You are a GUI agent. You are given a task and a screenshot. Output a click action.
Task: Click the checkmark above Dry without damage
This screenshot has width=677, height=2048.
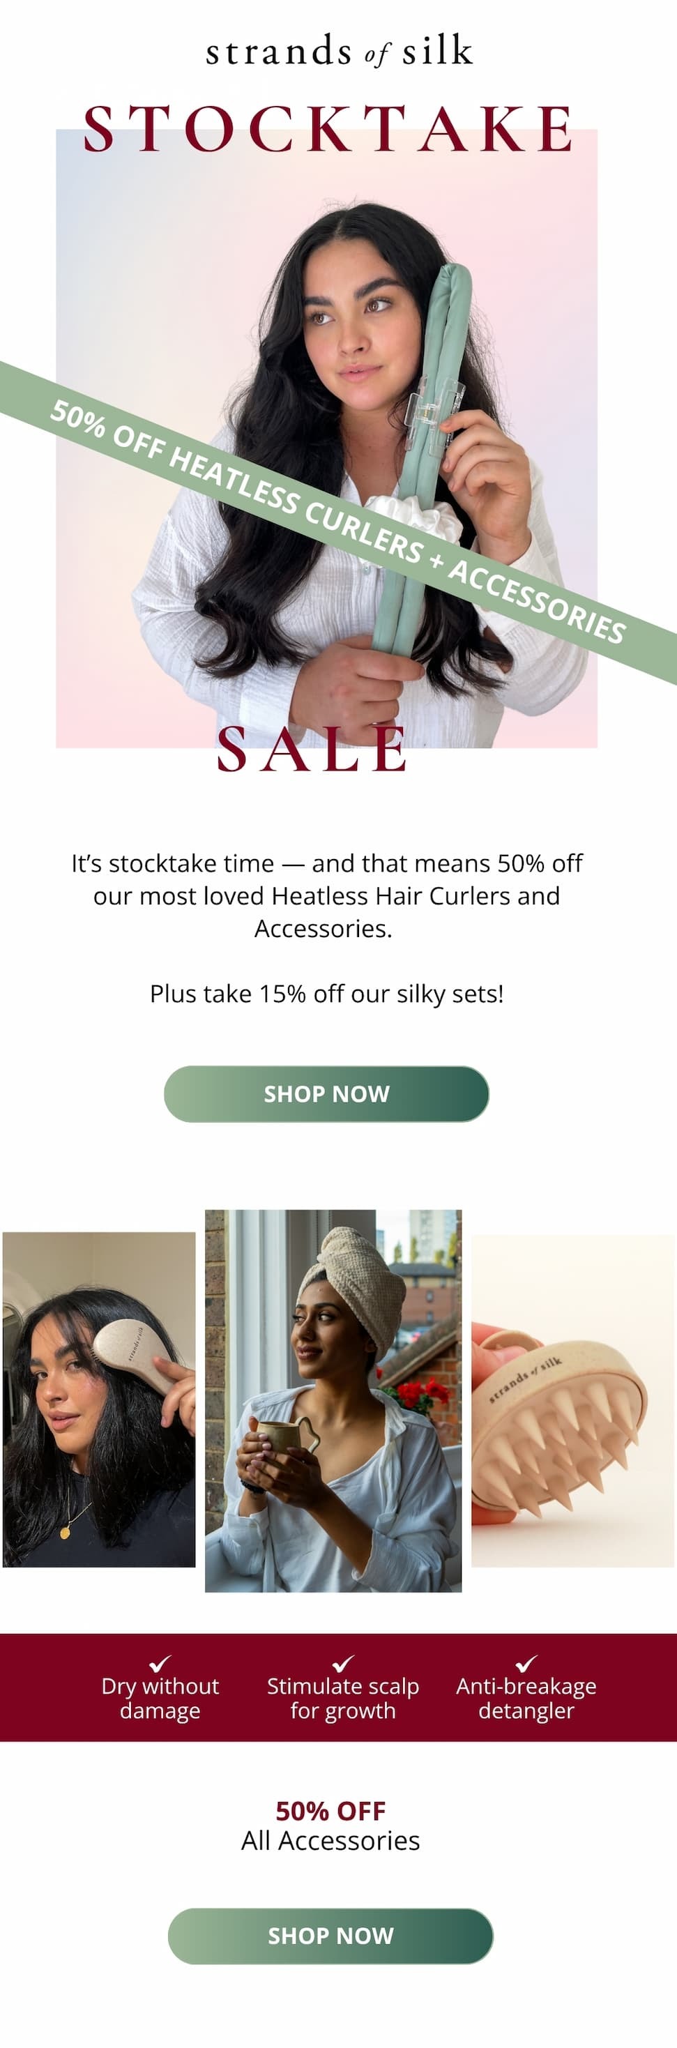coord(160,1662)
